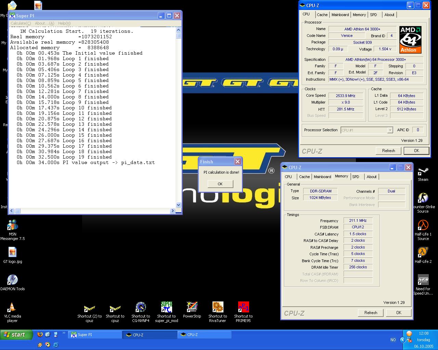The image size is (438, 350).
Task: Launch the Half-Life 2 desktop icon
Action: coord(423,255)
